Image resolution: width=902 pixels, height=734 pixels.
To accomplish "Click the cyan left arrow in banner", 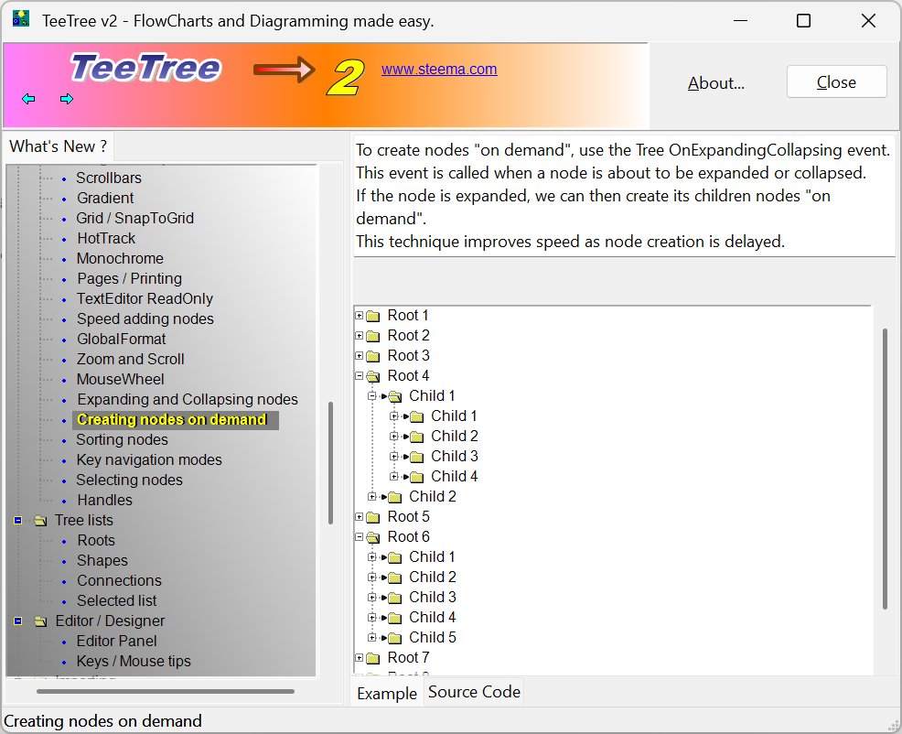I will click(x=28, y=99).
